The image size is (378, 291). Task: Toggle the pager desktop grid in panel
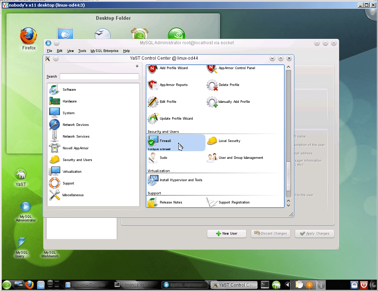tap(53, 285)
